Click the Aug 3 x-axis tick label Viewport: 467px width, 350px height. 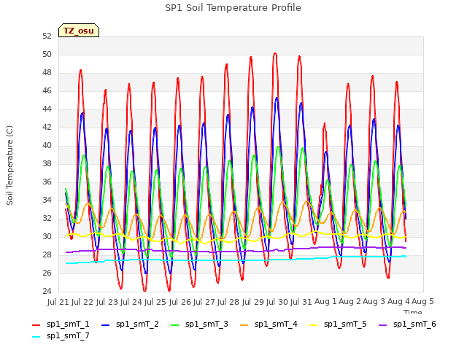click(374, 302)
